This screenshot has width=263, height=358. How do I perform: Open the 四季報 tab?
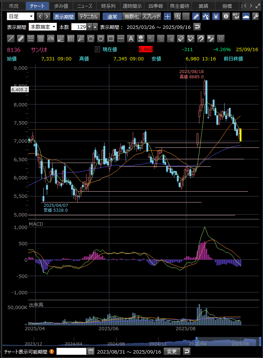[x=156, y=6]
